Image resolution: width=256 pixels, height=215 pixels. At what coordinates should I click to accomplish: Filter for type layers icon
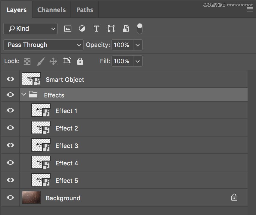(x=96, y=29)
